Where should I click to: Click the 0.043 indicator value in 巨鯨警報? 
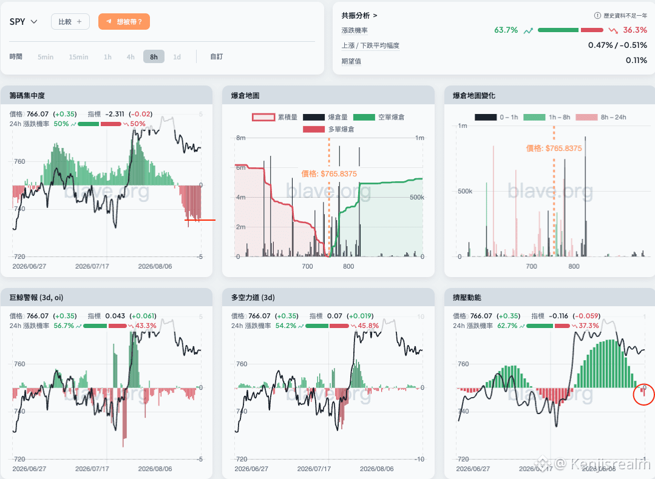click(x=115, y=316)
